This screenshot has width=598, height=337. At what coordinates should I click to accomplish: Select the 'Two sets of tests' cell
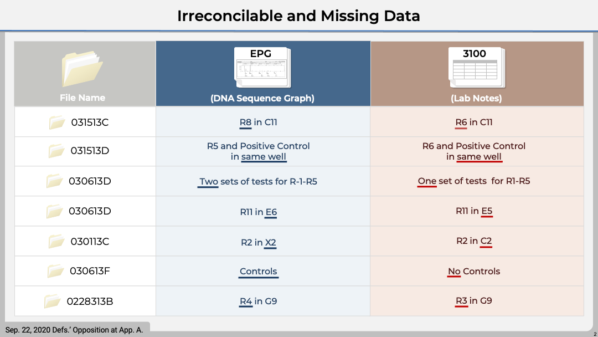coord(258,181)
